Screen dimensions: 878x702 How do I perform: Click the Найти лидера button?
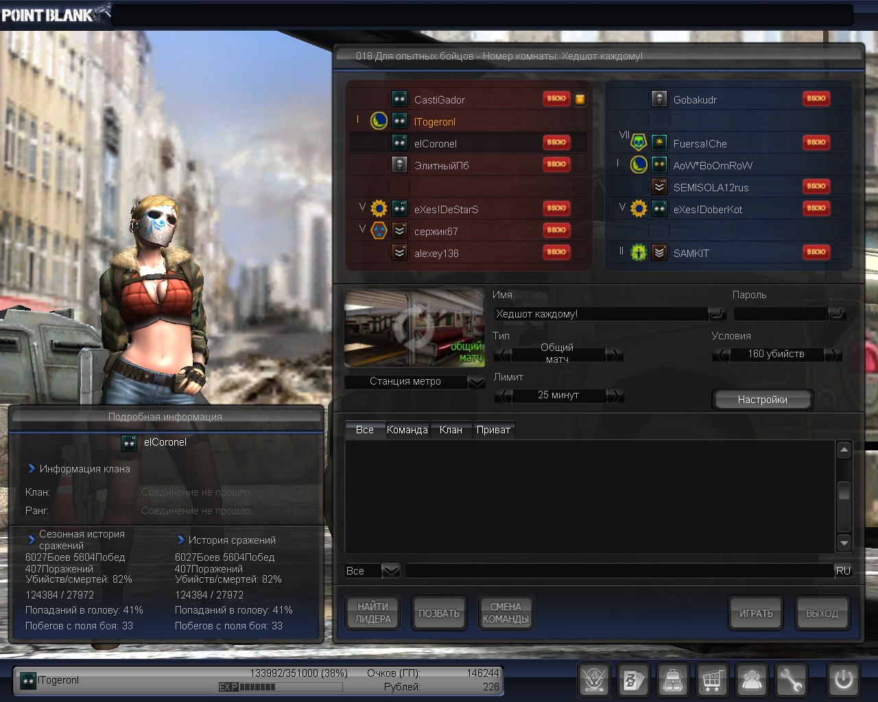pos(373,613)
